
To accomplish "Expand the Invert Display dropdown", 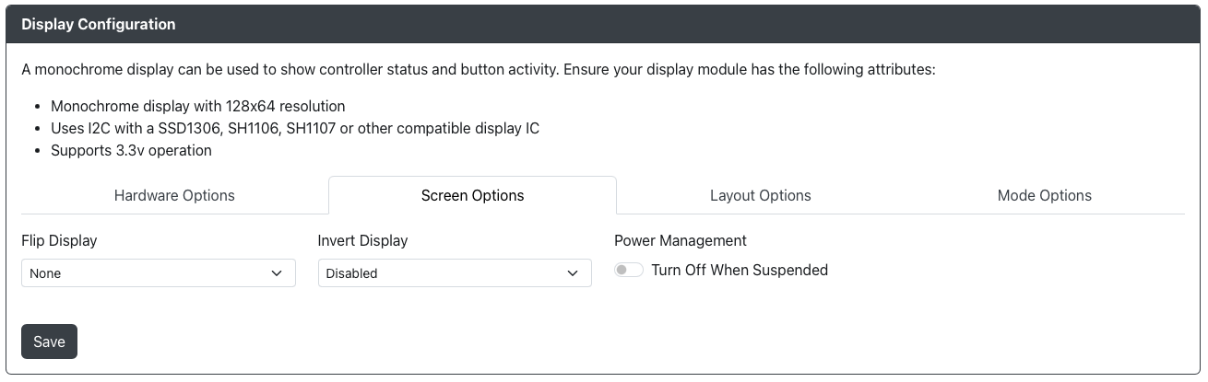I will (455, 273).
